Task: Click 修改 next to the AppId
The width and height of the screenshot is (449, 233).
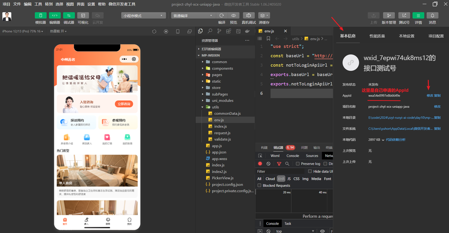Action: 430,96
